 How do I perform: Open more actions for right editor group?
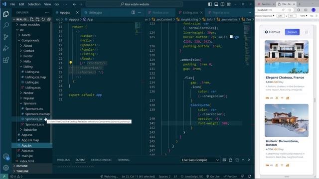point(249,12)
